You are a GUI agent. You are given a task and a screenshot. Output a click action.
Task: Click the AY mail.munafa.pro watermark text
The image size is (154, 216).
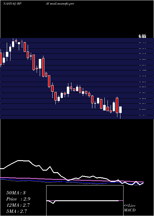[x=60, y=4]
